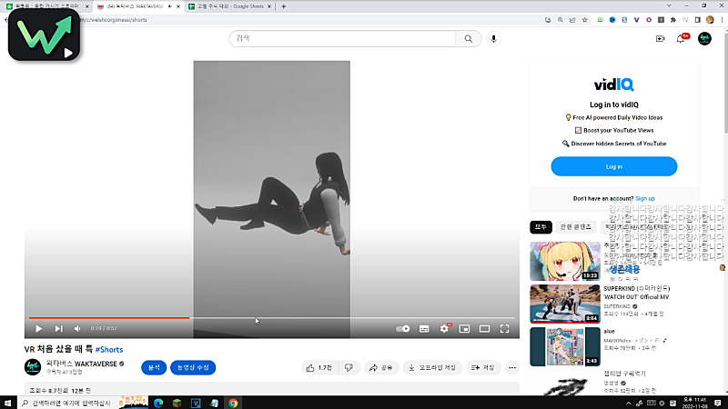Enter fullscreen mode
Image resolution: width=728 pixels, height=409 pixels.
(505, 328)
